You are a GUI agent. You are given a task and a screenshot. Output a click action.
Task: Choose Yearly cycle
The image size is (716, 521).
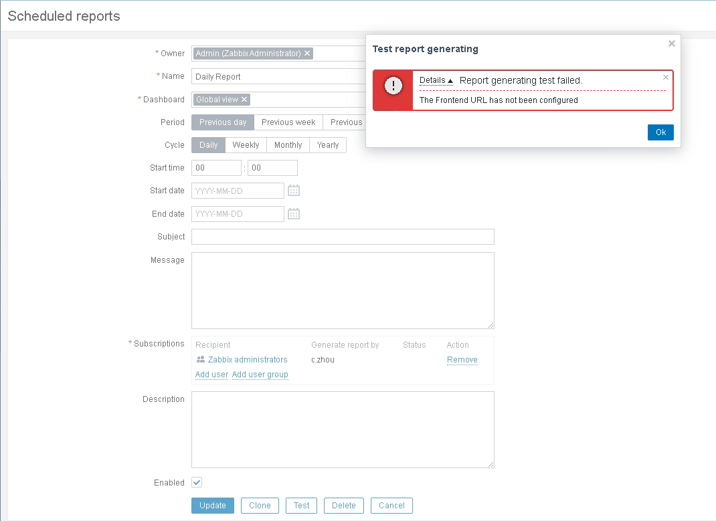point(328,145)
